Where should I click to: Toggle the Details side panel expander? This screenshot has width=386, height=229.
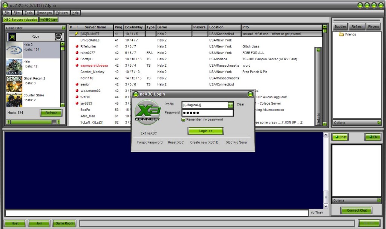[x=318, y=50]
